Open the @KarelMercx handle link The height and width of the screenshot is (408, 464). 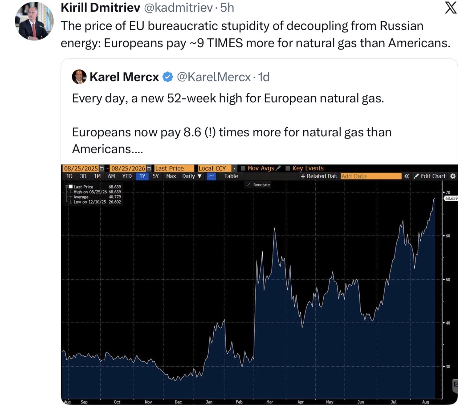click(x=214, y=77)
